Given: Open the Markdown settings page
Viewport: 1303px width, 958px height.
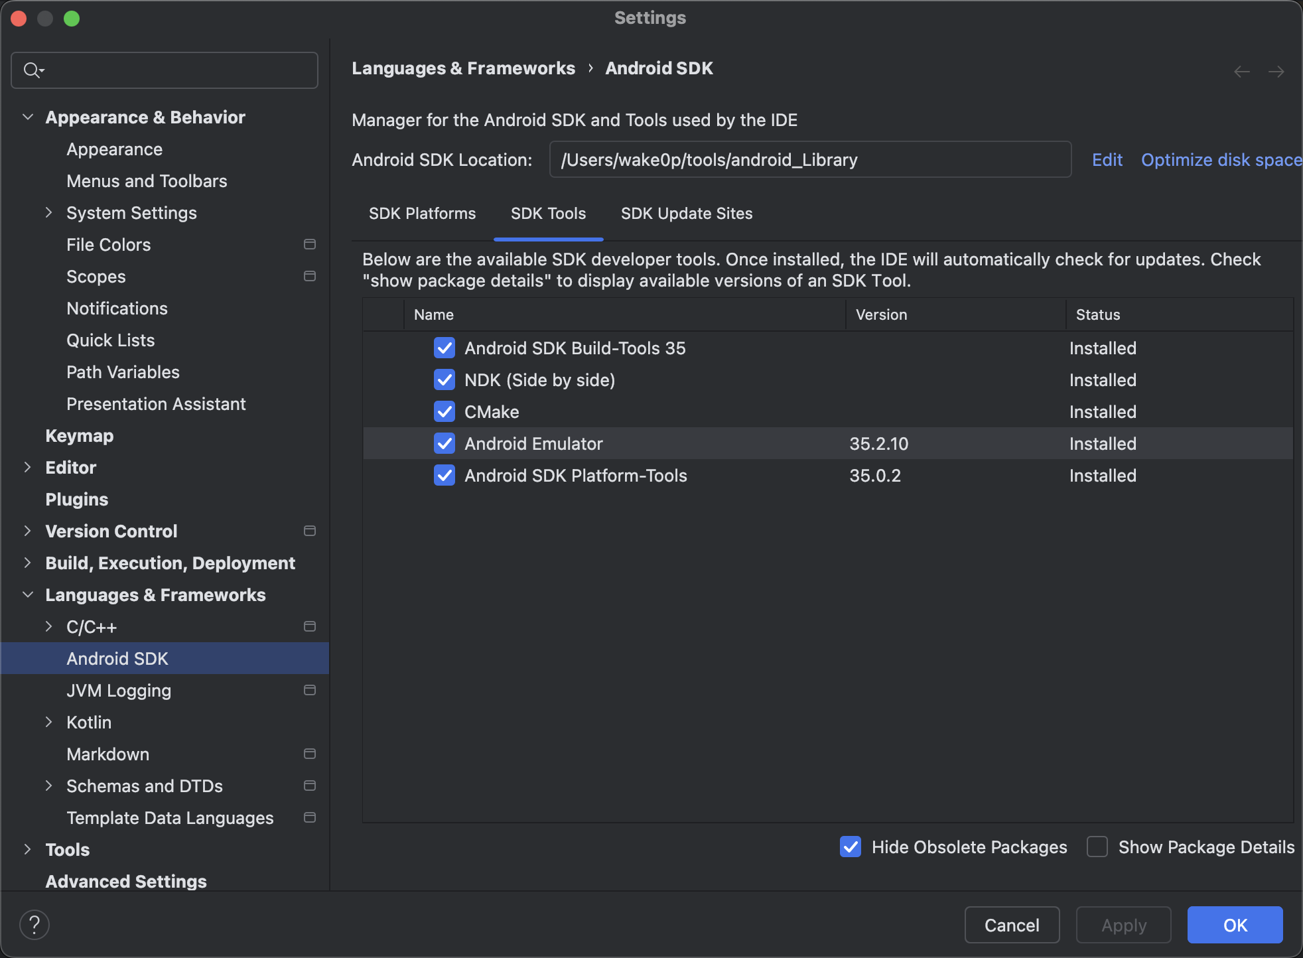Looking at the screenshot, I should pos(107,754).
